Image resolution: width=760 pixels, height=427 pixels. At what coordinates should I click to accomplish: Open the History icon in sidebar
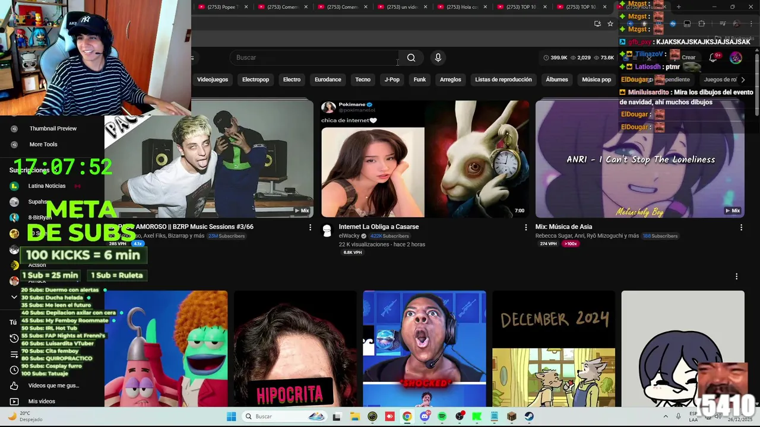[14, 338]
